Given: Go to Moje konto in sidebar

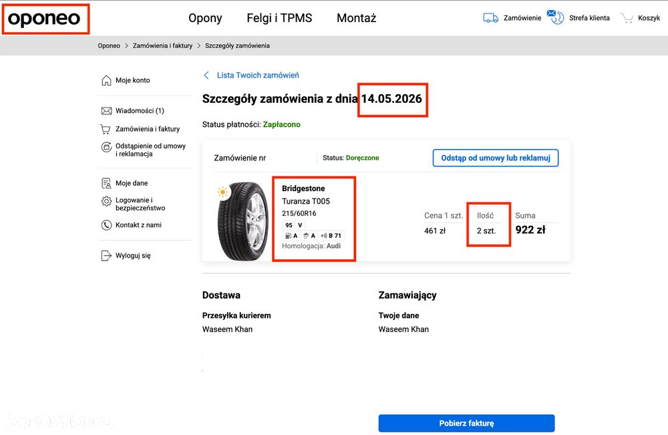Looking at the screenshot, I should tap(132, 80).
